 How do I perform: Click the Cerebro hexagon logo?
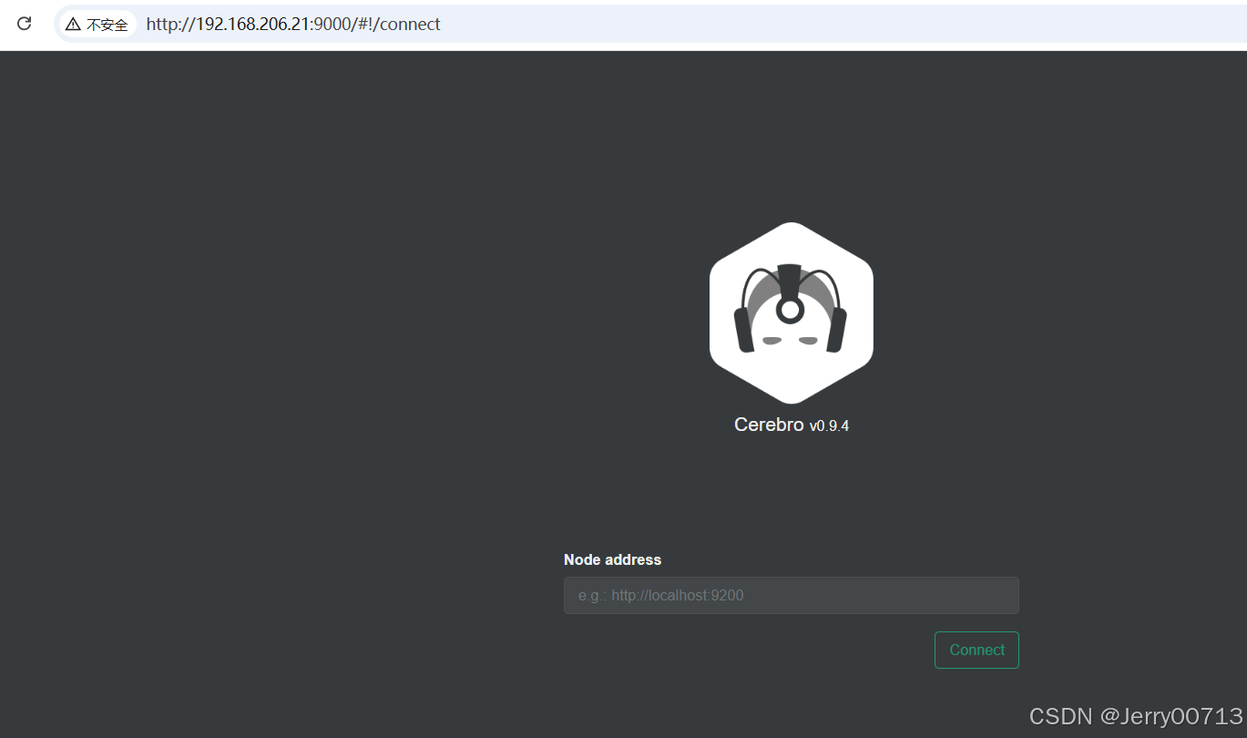click(x=791, y=313)
